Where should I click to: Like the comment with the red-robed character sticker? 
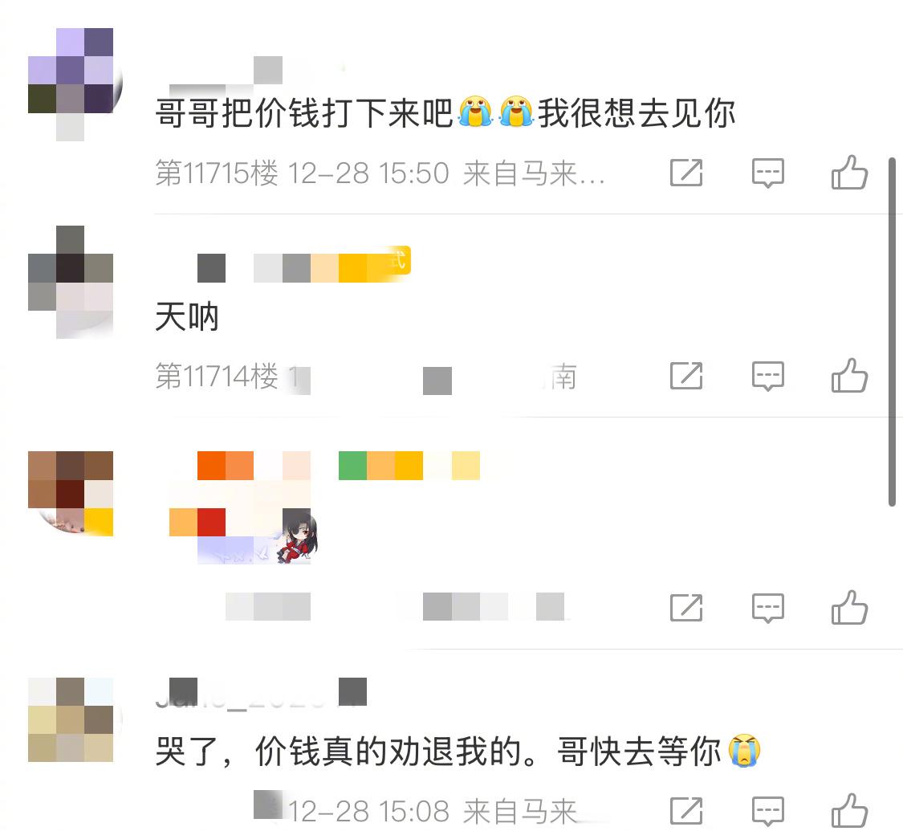click(849, 607)
